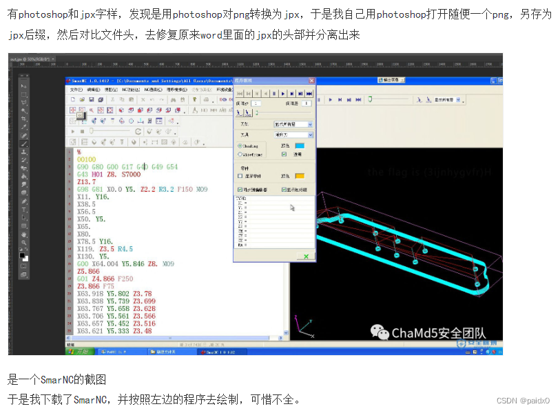Click pause button in simulation dialog
This screenshot has height=411, width=560.
[x=274, y=93]
